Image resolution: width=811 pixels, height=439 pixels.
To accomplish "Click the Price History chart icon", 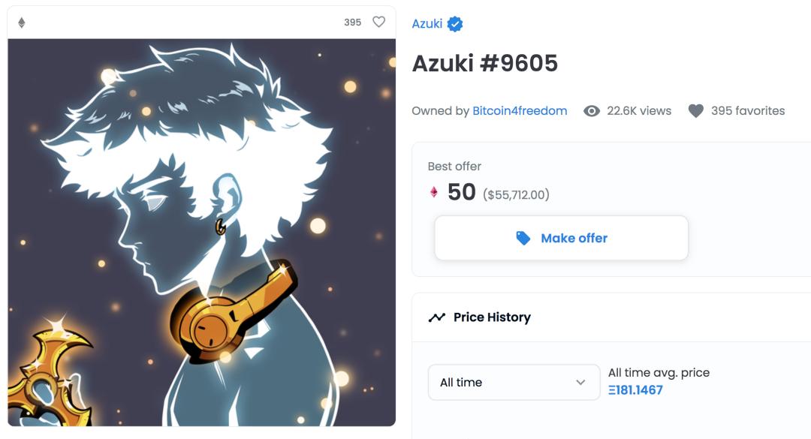I will click(x=436, y=317).
